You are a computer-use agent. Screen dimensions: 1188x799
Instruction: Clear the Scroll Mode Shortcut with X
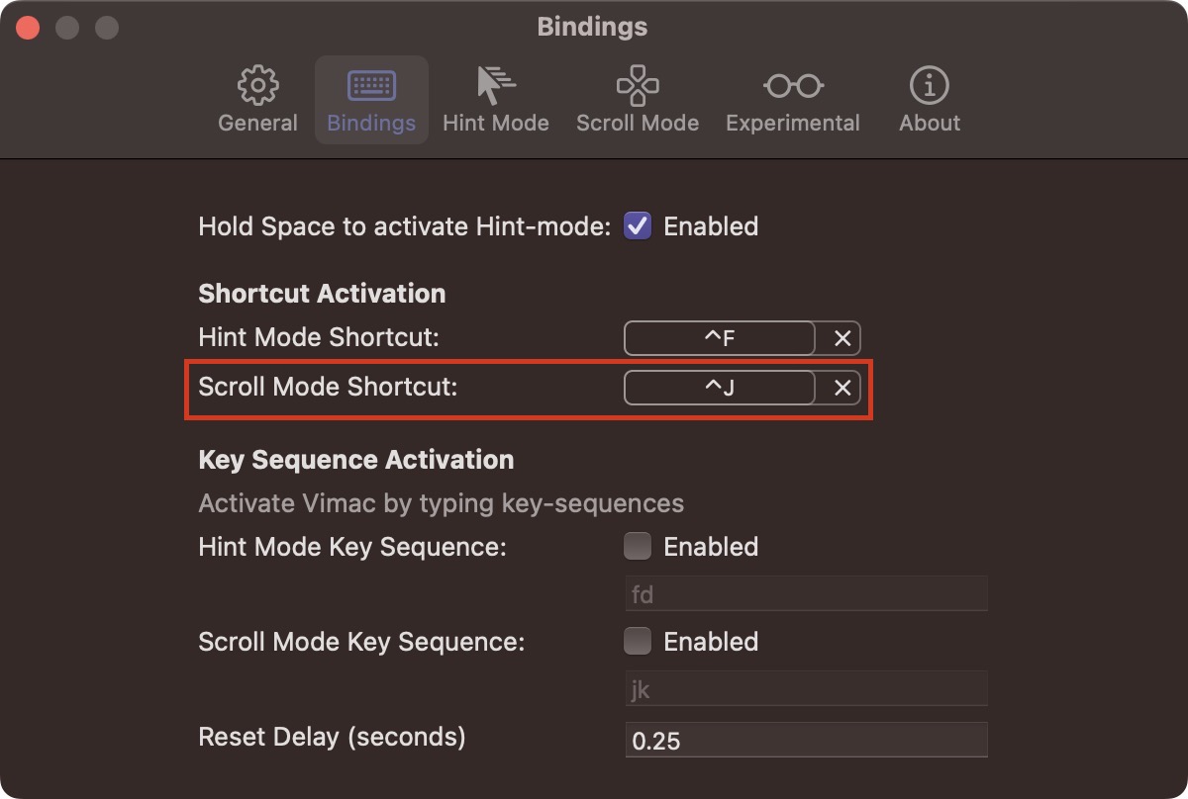click(x=842, y=388)
